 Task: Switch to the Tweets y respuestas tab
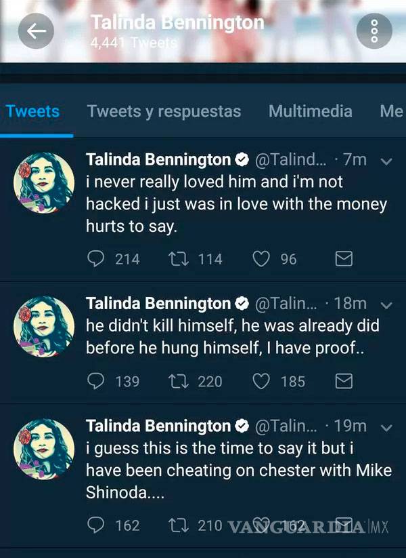(x=163, y=111)
